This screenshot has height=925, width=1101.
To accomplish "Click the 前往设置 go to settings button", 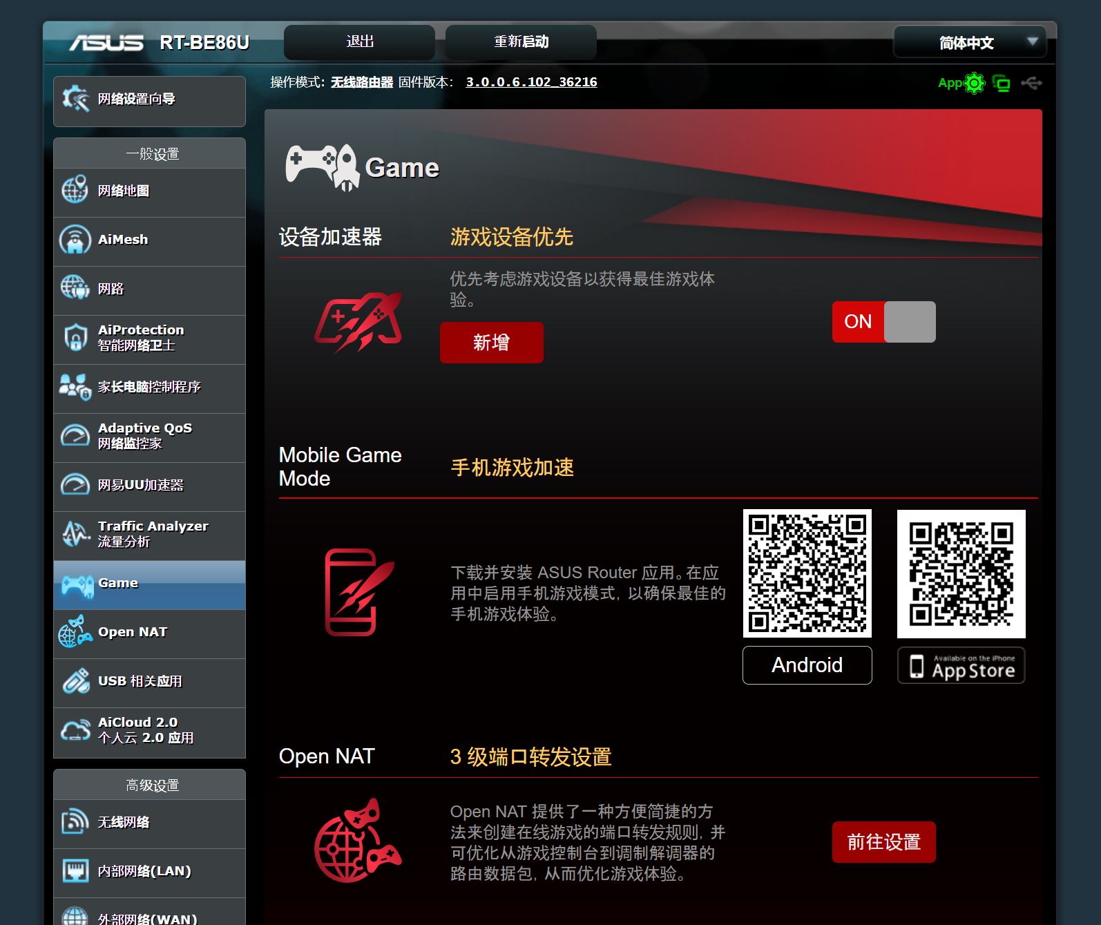I will pyautogui.click(x=883, y=842).
